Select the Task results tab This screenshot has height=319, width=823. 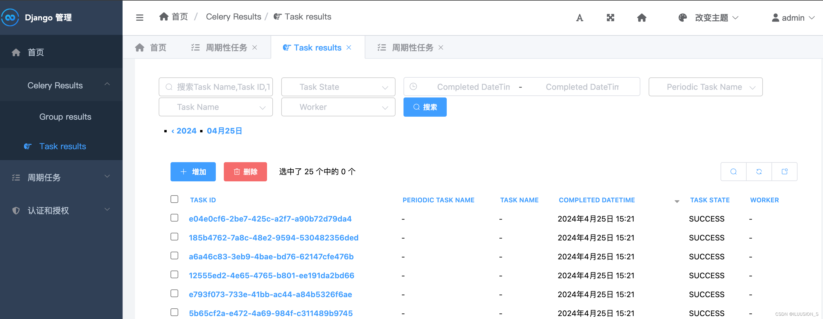coord(318,48)
